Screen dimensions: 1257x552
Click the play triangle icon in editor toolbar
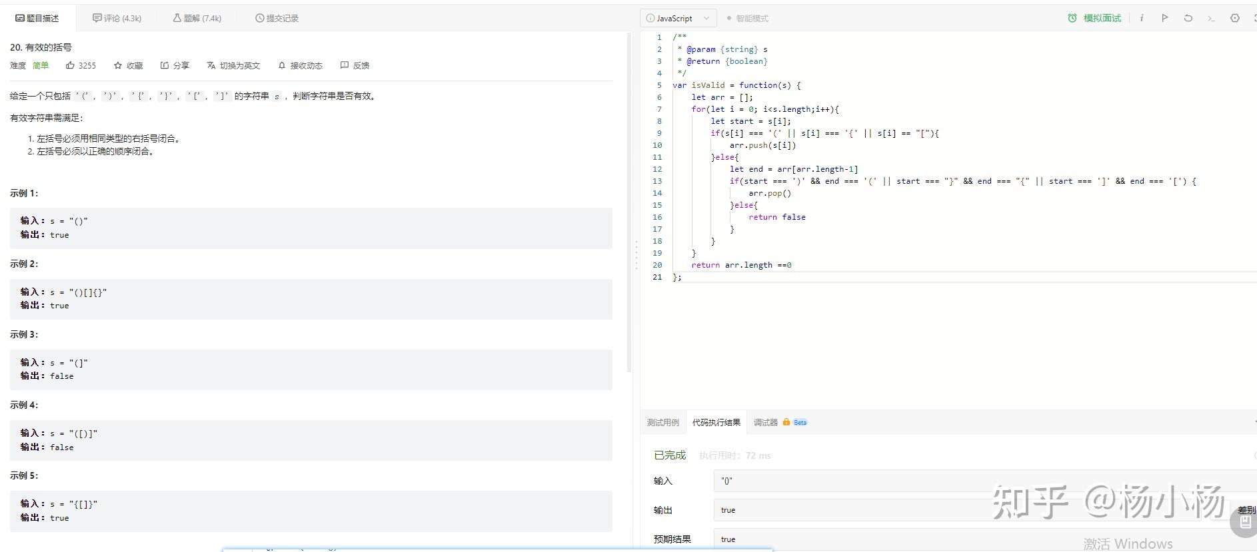click(x=1164, y=18)
